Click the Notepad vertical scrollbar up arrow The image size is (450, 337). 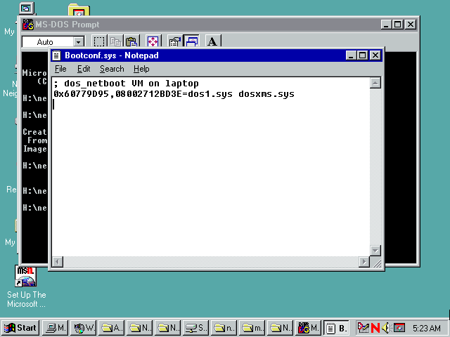pos(375,84)
